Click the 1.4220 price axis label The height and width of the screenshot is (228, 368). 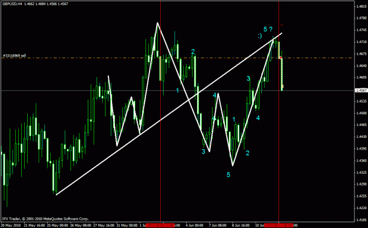[362, 209]
